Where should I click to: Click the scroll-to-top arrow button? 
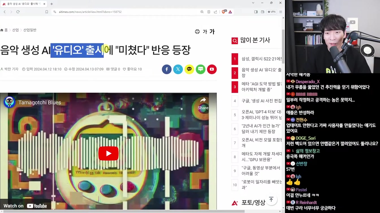tap(271, 200)
